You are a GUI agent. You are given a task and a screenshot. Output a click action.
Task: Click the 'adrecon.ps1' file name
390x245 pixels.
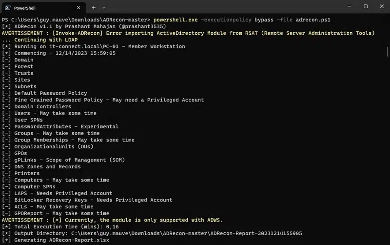click(313, 20)
